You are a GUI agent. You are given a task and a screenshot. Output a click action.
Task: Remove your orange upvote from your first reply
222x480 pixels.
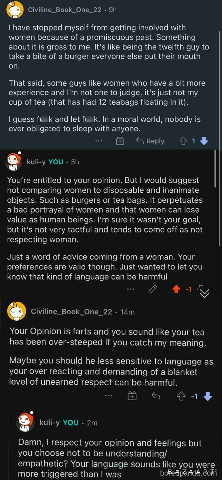point(176,289)
